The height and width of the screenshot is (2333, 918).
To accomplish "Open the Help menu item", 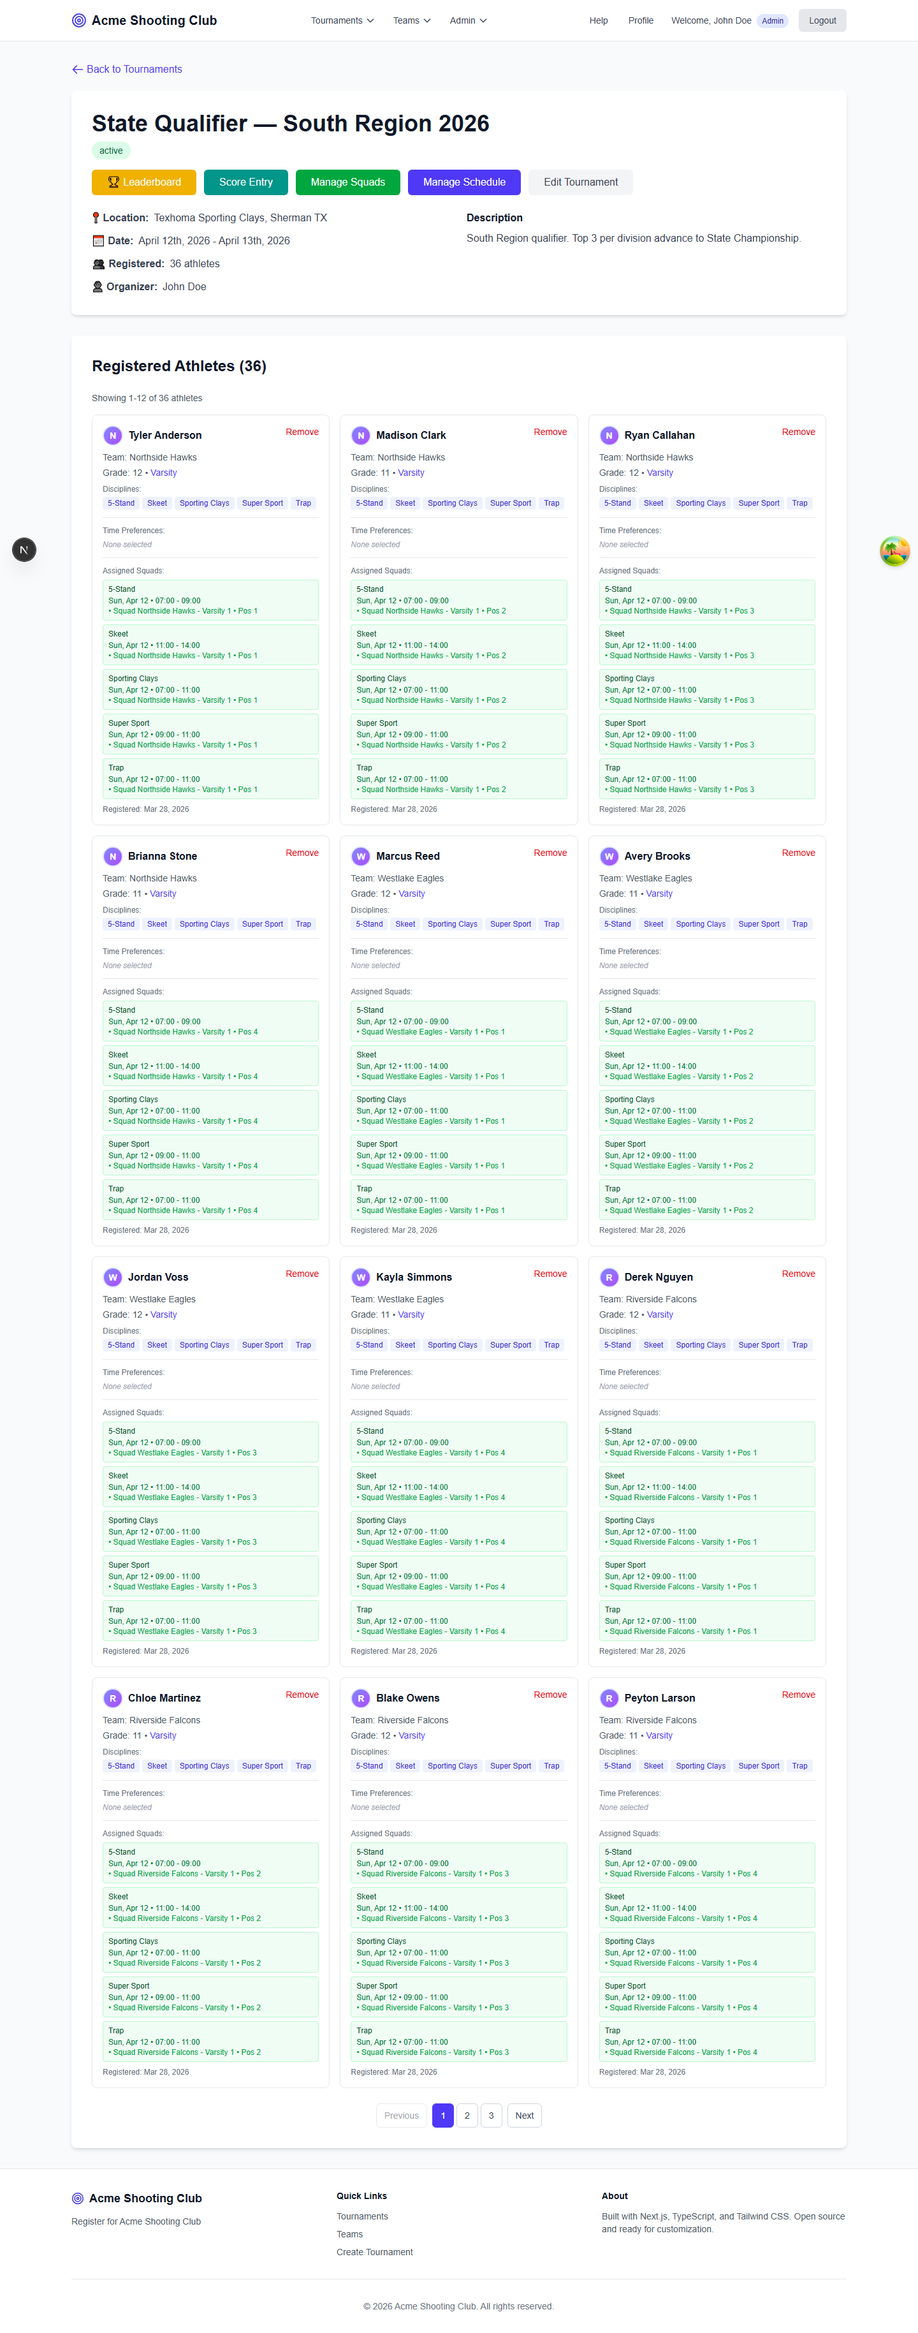I will coord(599,21).
